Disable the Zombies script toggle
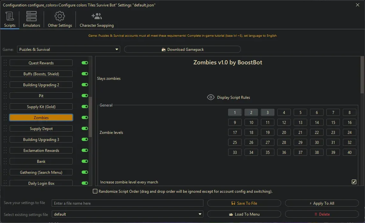Image resolution: width=365 pixels, height=223 pixels. coord(85,118)
